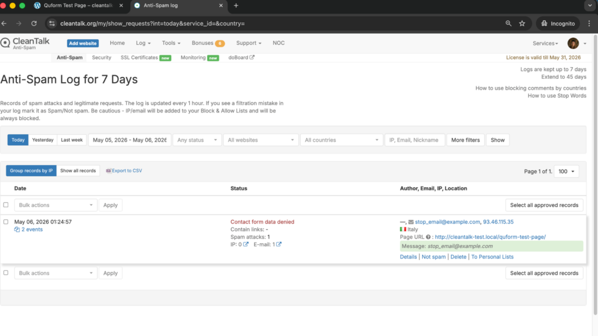Viewport: 598px width, 336px height.
Task: Click the Add website button
Action: (x=83, y=43)
